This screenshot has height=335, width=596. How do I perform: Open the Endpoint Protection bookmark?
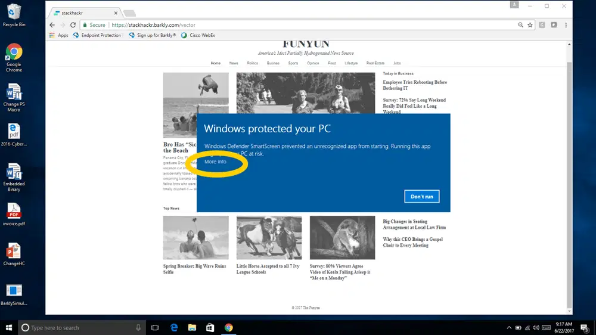tap(97, 35)
